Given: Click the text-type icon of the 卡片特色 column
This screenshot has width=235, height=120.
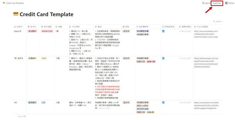Looking at the screenshot, I should click(70, 27).
